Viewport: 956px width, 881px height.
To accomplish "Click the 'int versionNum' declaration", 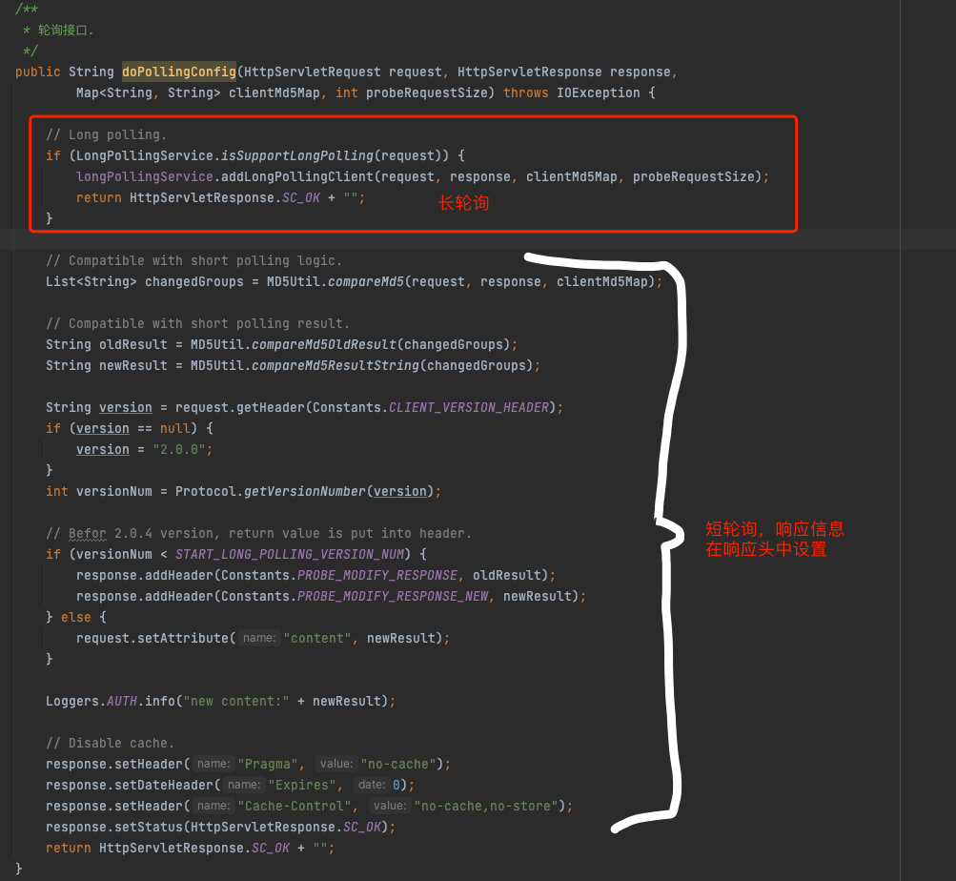I will pos(99,491).
